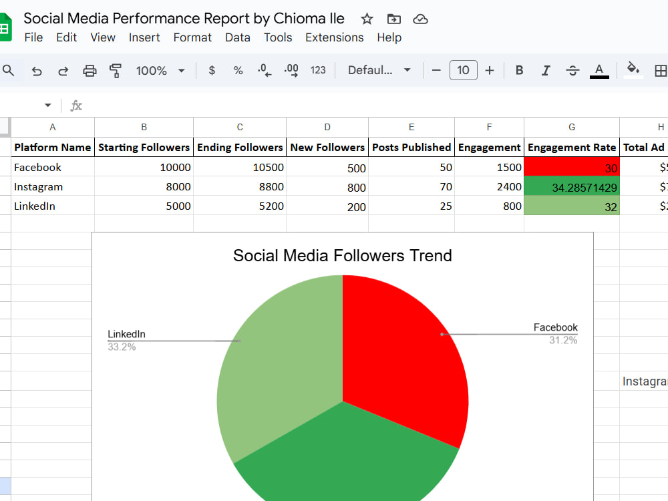Select column G header
668x501 pixels.
coord(572,127)
